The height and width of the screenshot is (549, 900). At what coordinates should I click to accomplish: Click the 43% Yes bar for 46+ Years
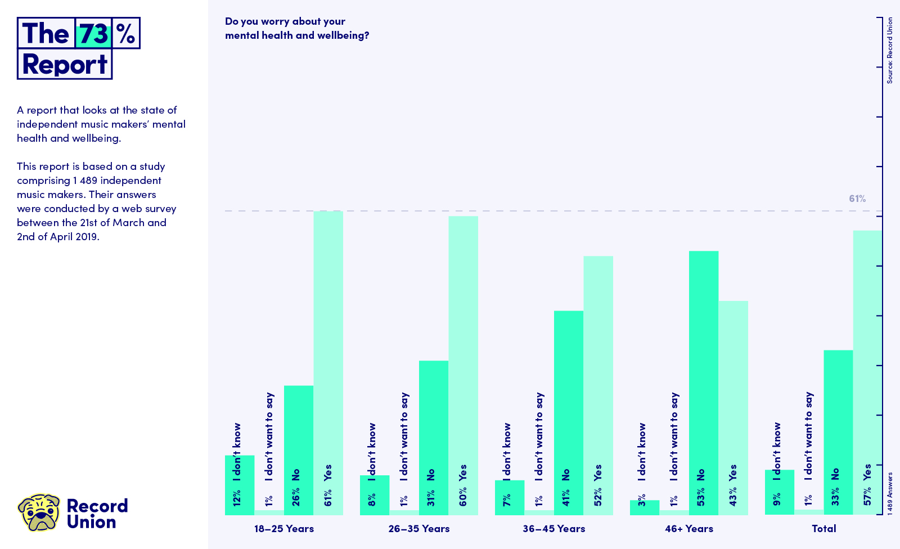(x=733, y=408)
